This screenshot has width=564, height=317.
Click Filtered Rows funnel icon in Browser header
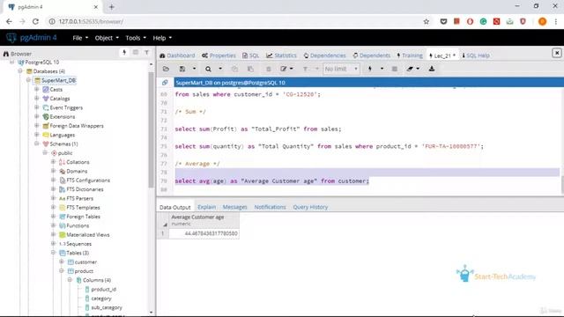click(147, 53)
